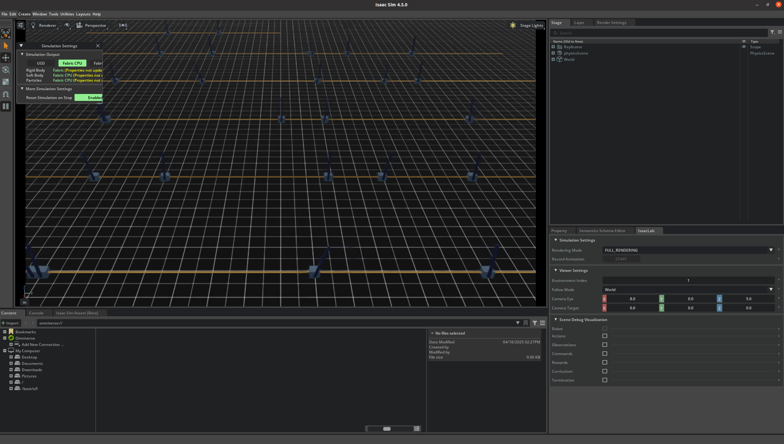
Task: Select the Move gizmo tool
Action: [6, 58]
